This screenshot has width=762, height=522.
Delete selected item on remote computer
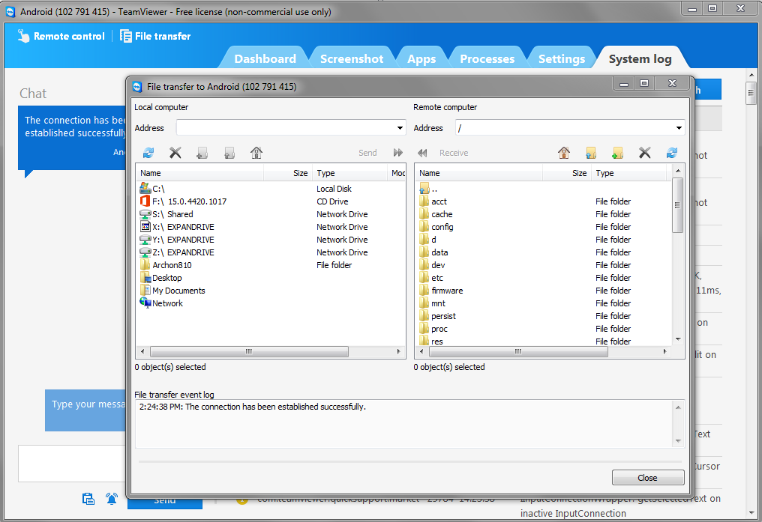[645, 154]
